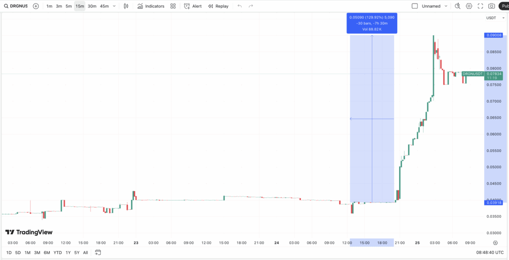Open the layout setup square icon

click(415, 6)
